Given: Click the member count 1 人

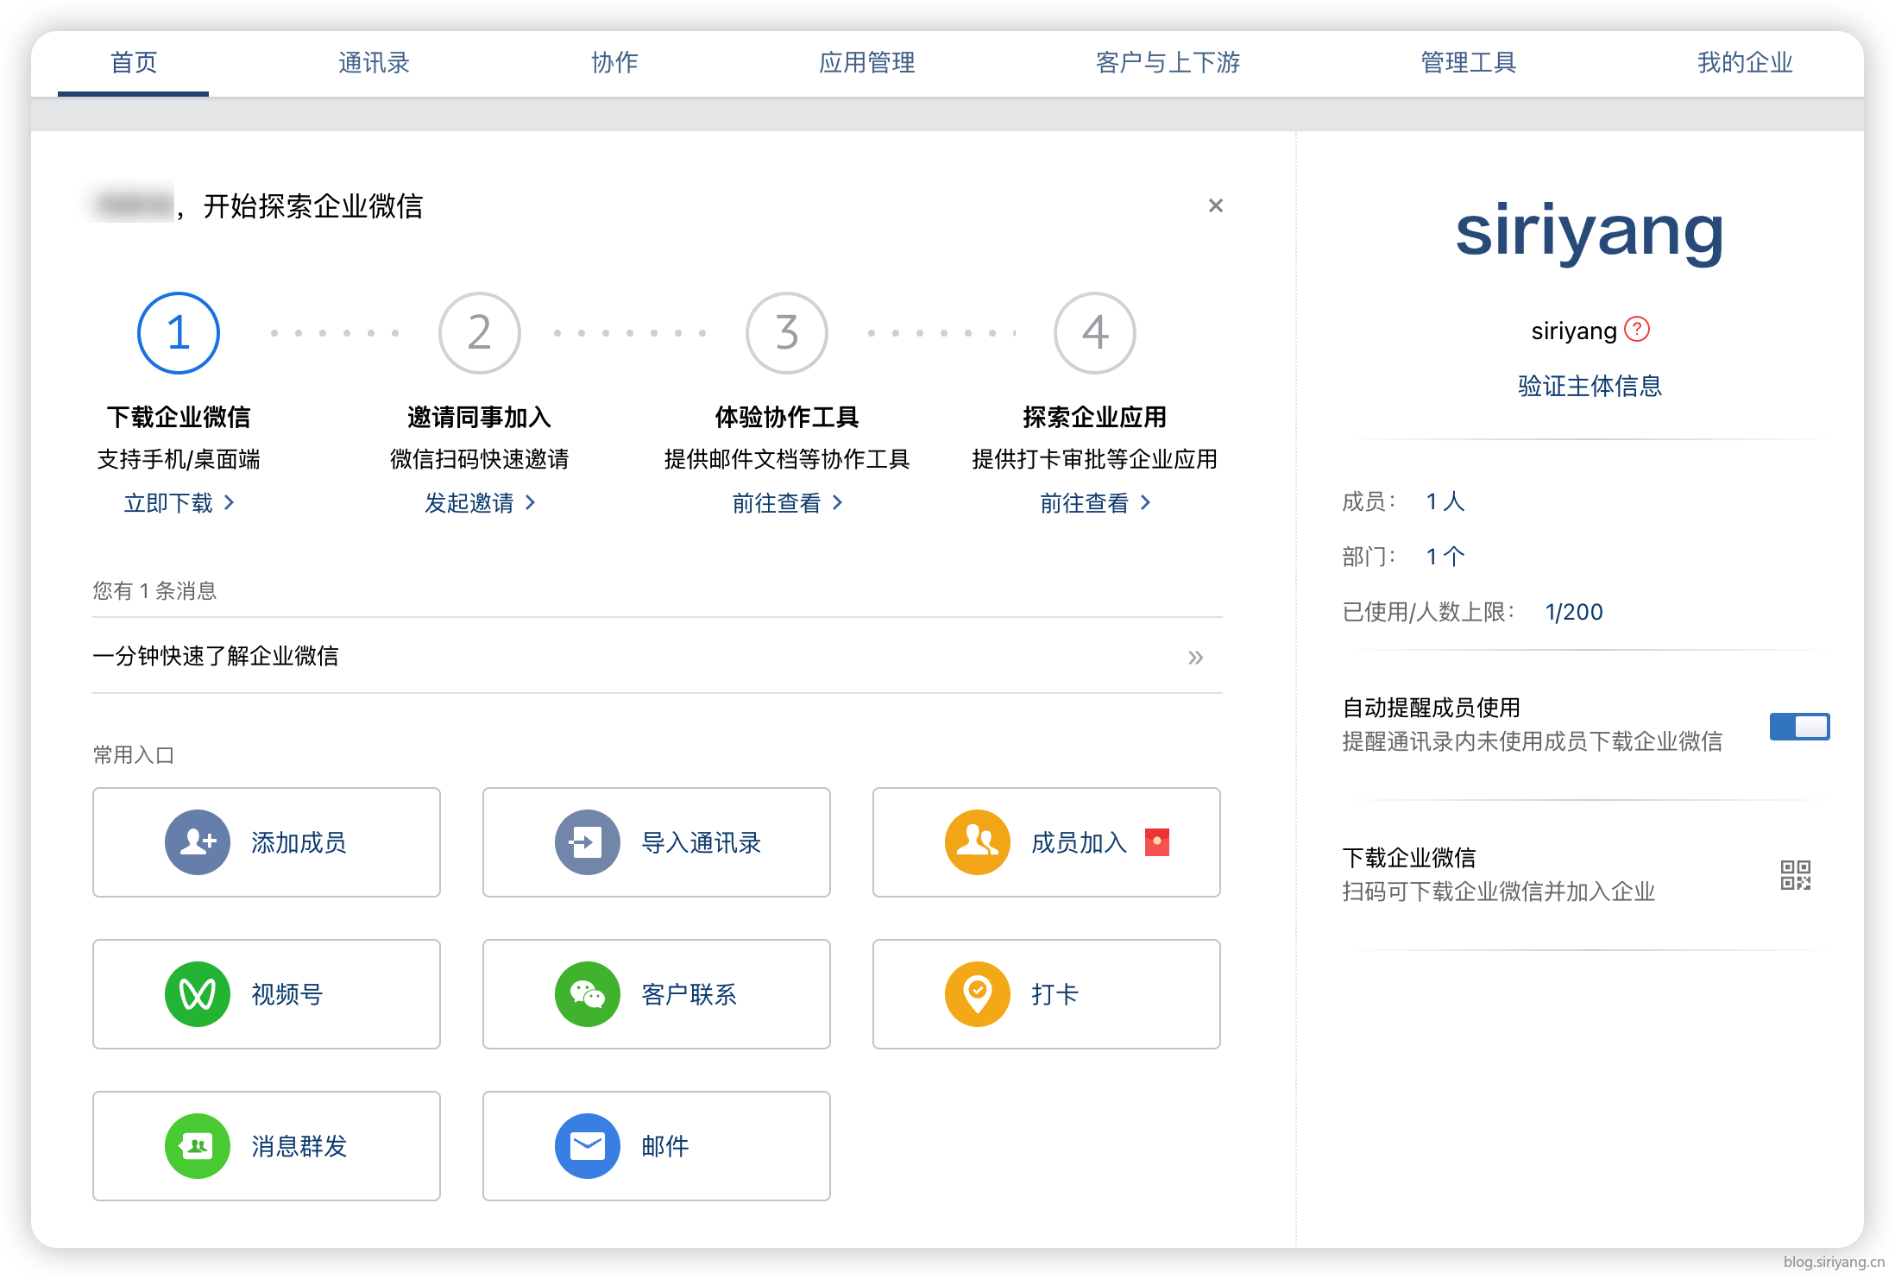Looking at the screenshot, I should coord(1445,501).
